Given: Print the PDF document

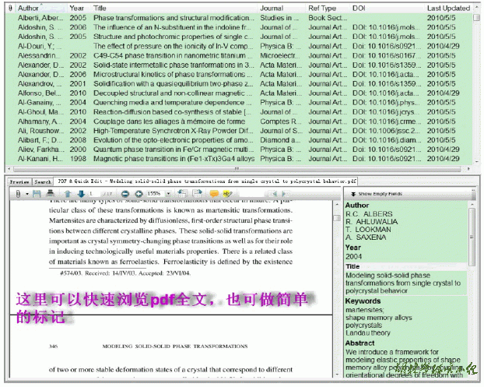Looking at the screenshot, I should click(x=50, y=193).
